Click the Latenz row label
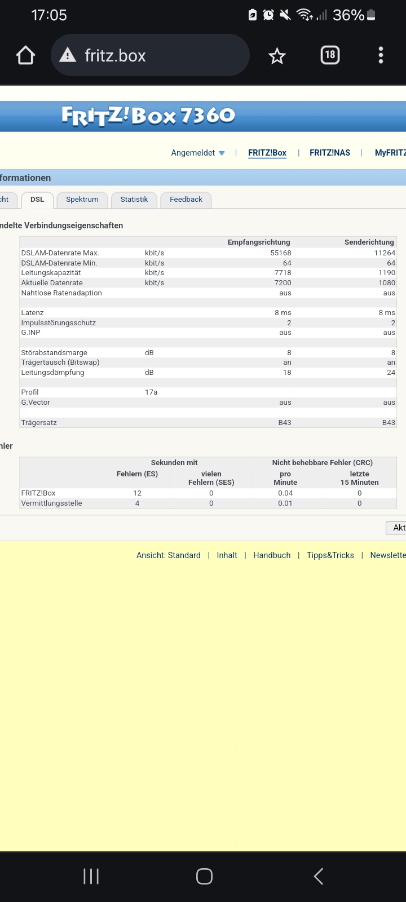Viewport: 406px width, 902px height. click(x=32, y=313)
